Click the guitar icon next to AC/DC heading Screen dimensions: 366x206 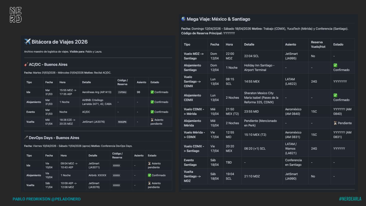point(26,64)
